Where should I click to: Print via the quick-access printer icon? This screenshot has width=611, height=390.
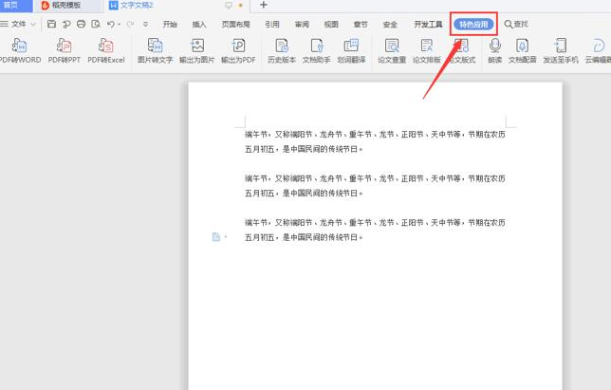pos(81,24)
